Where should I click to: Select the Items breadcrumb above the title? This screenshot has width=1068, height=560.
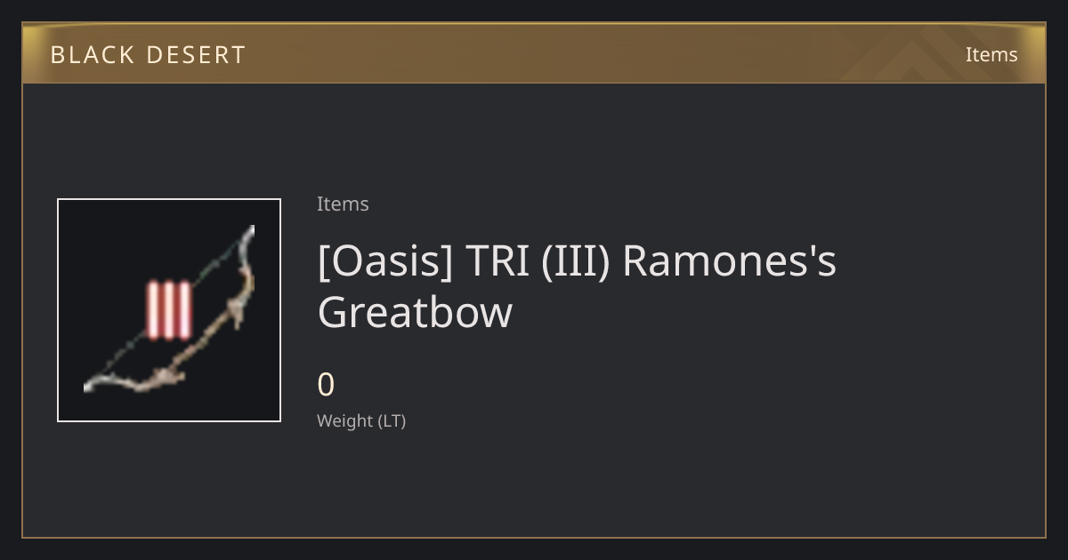pos(343,204)
